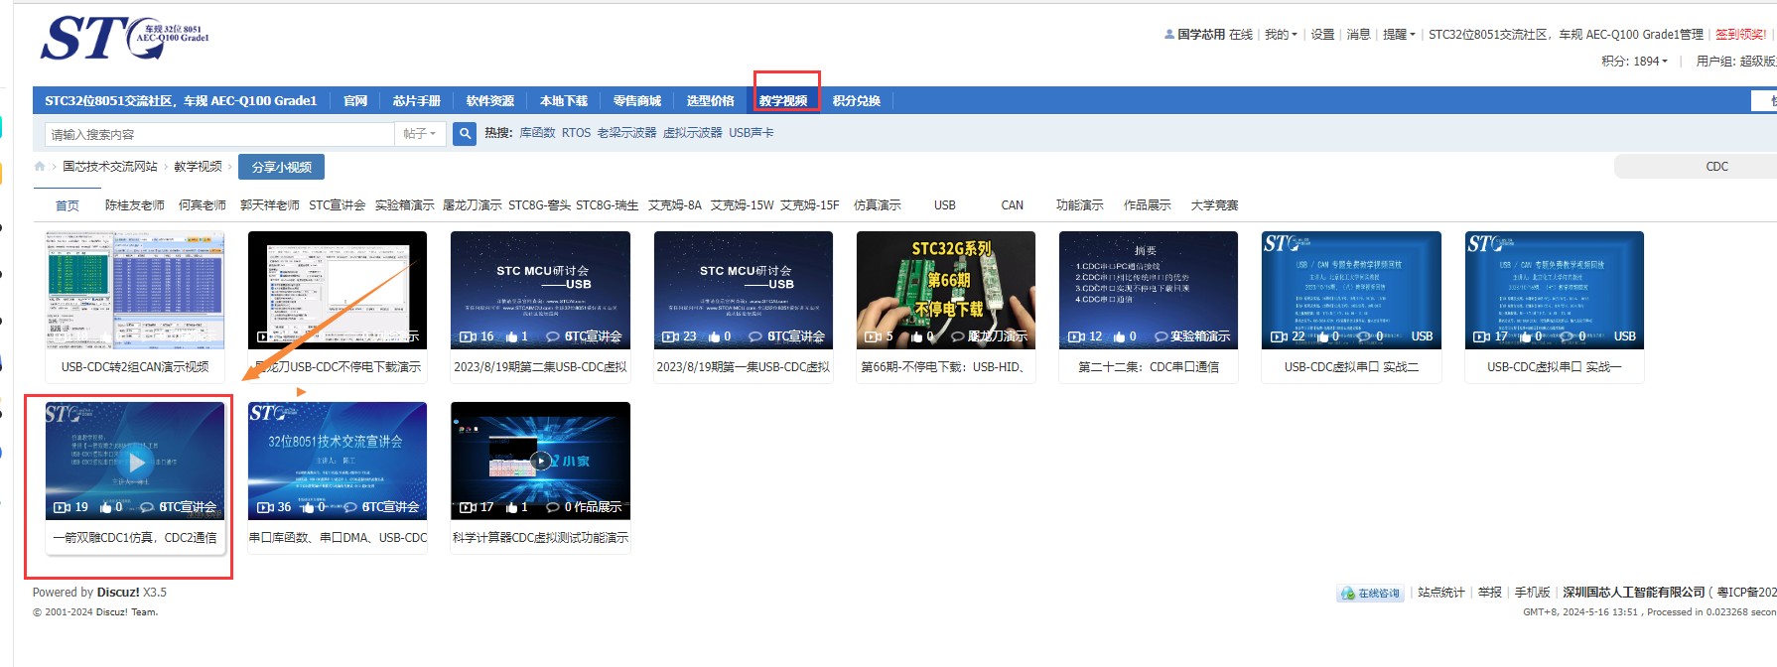Viewport: 1777px width, 667px height.
Task: Click the blue magnifier search button
Action: 465,133
